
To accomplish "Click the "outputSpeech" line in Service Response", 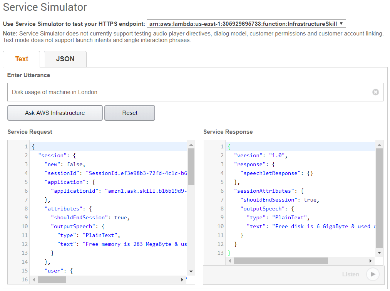I will [x=267, y=209].
